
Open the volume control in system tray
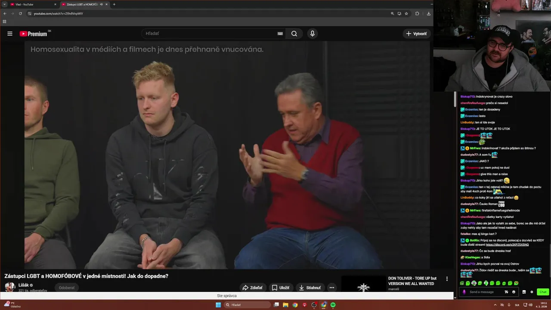pos(531,305)
